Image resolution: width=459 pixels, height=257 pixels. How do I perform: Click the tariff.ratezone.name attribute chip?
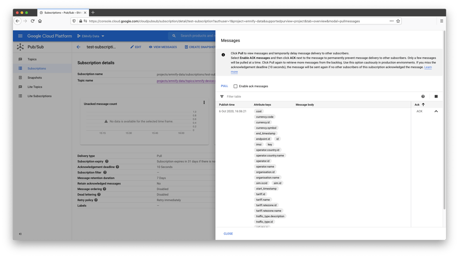pos(269,211)
